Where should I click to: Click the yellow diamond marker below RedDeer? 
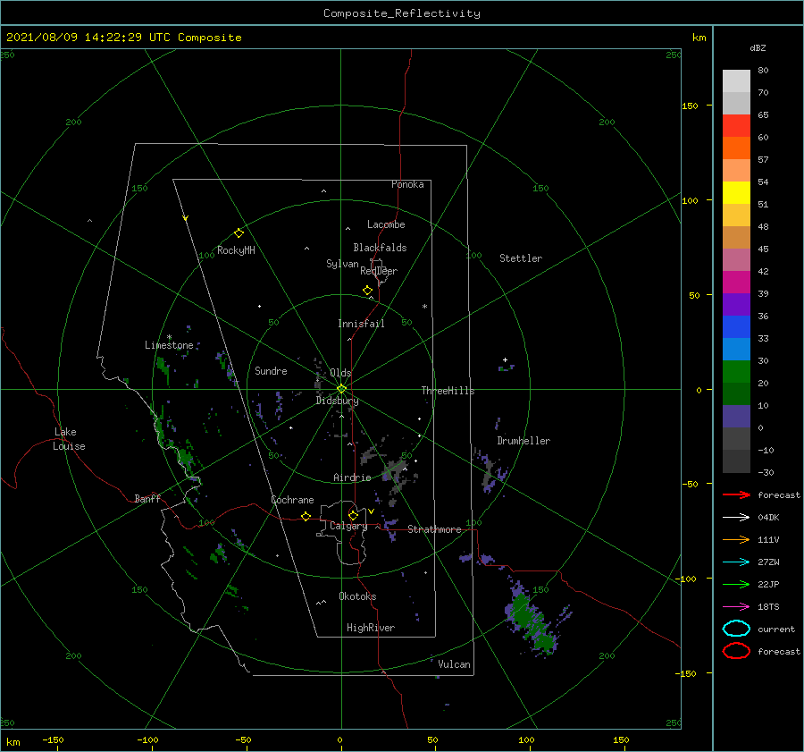[367, 291]
